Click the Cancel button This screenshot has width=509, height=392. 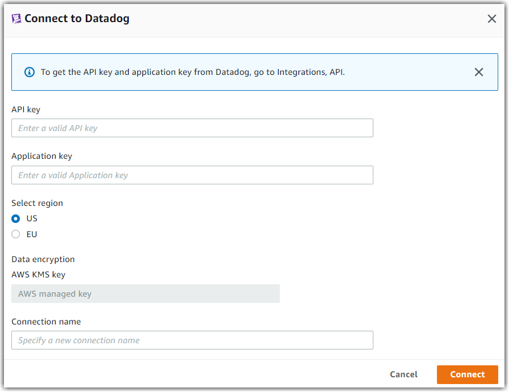point(403,374)
